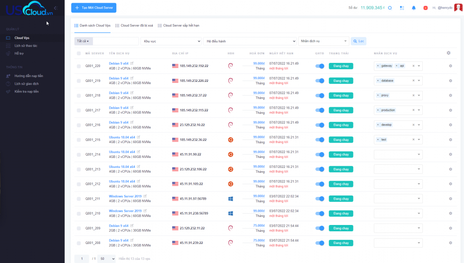Check the checkbox for server Q001_220
464x263 pixels.
pos(79,66)
